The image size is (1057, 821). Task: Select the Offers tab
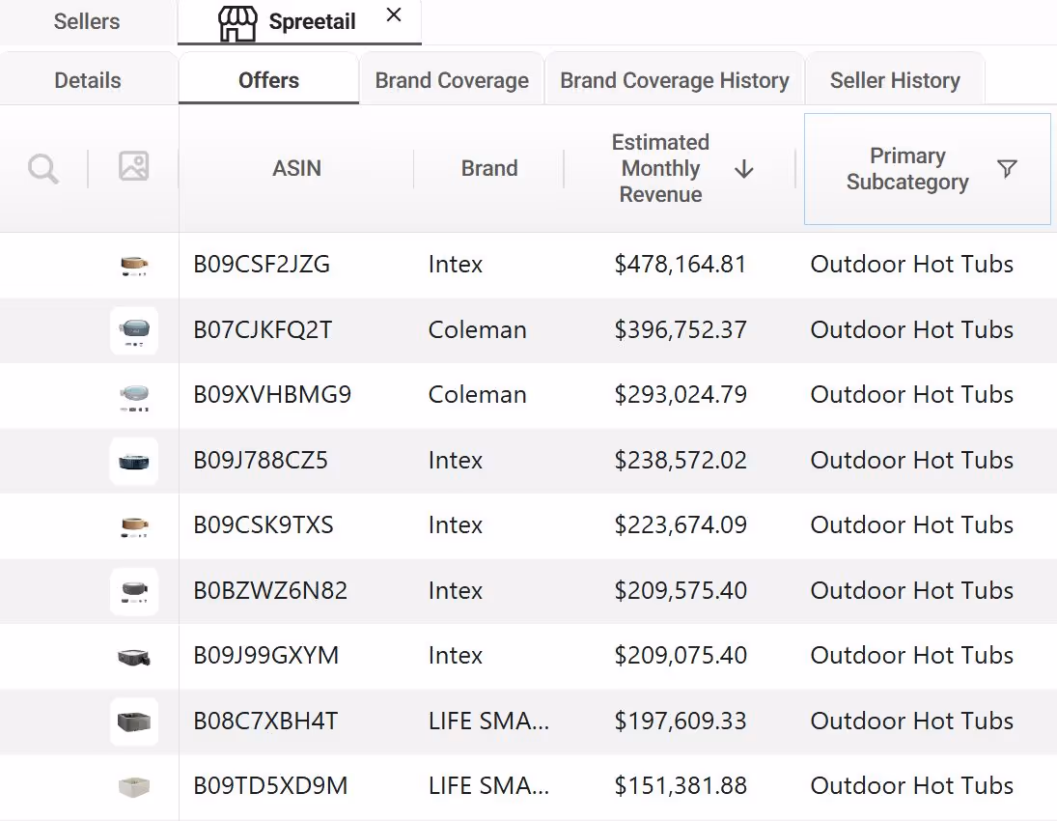click(x=268, y=80)
